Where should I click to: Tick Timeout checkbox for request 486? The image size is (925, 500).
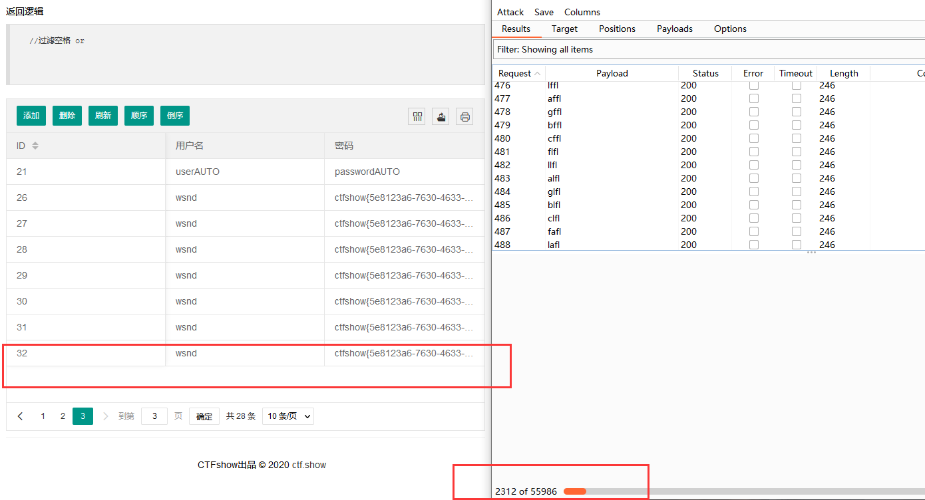pos(796,218)
